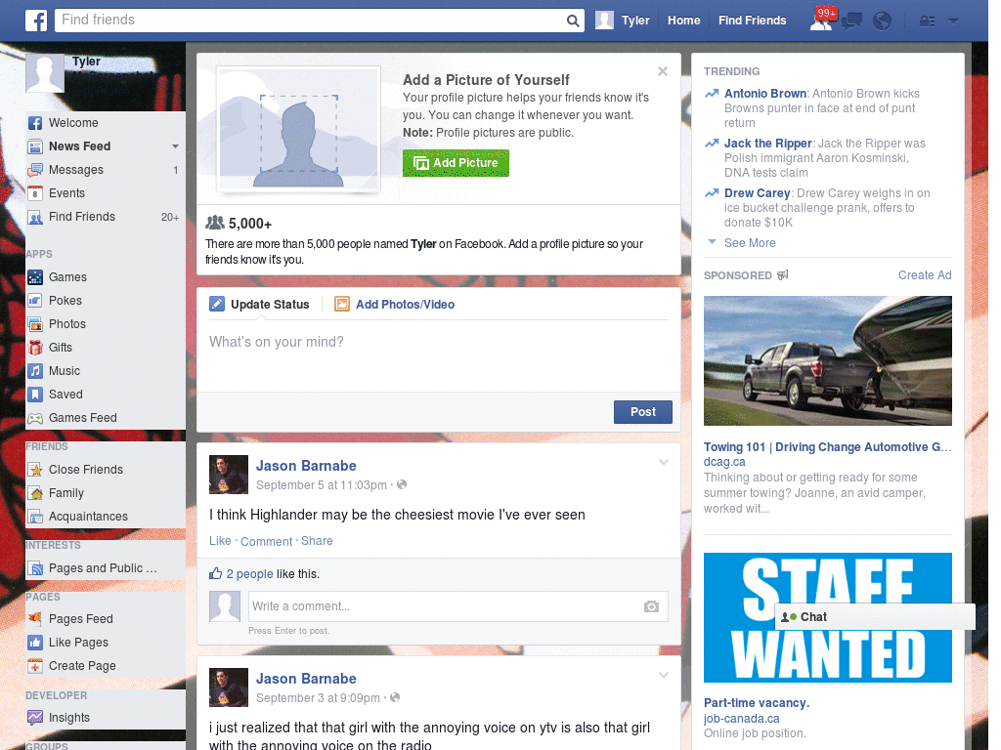
Task: Click the Tyler sidebar profile picture
Action: click(45, 73)
